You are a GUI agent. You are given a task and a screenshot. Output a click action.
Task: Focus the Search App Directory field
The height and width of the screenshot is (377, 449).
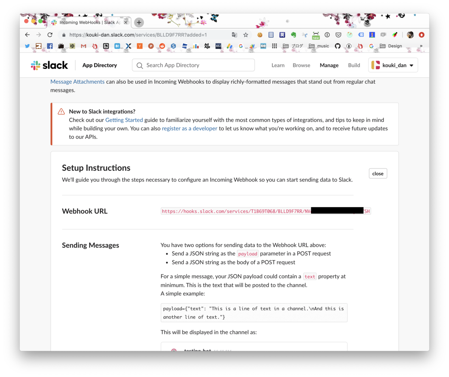pyautogui.click(x=193, y=65)
